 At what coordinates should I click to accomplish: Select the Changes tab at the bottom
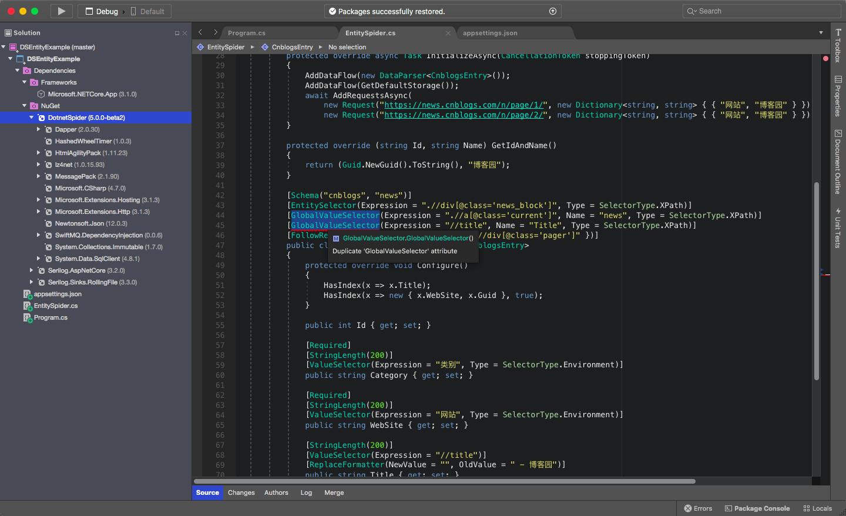point(241,492)
